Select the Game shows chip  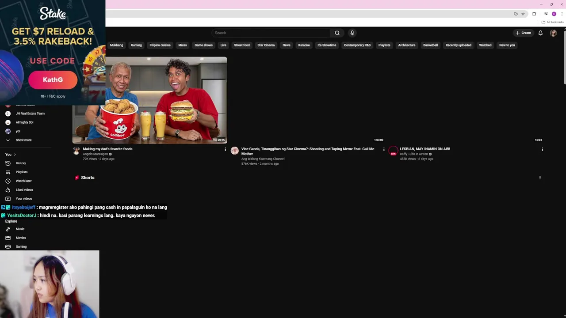(203, 45)
